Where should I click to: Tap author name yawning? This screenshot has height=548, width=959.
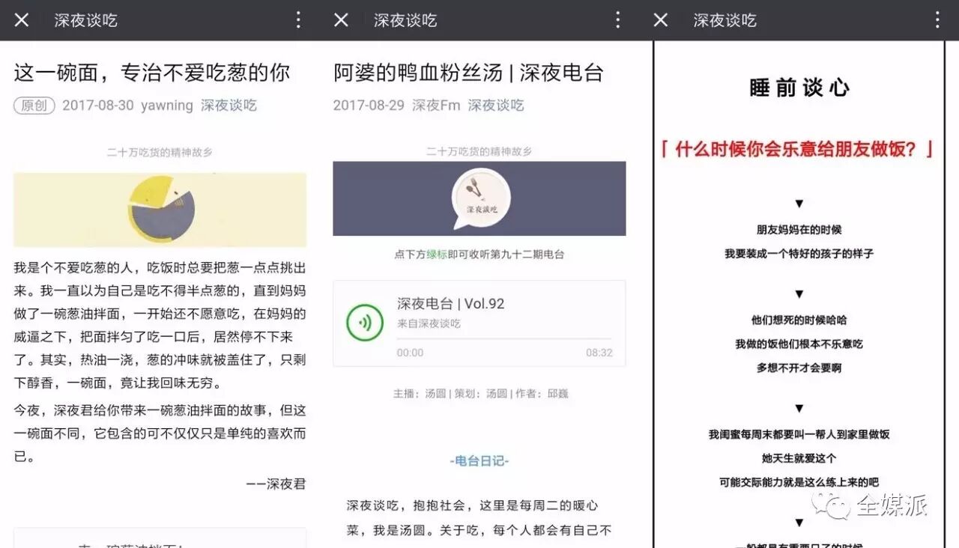click(167, 106)
